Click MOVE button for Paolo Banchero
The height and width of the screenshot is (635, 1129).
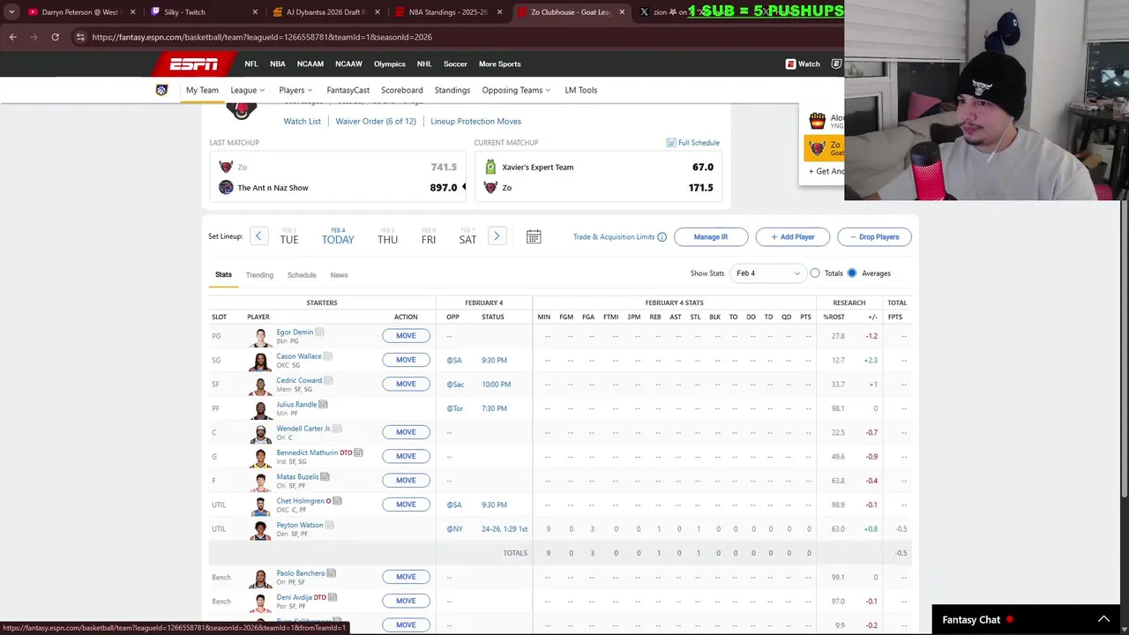pyautogui.click(x=406, y=577)
